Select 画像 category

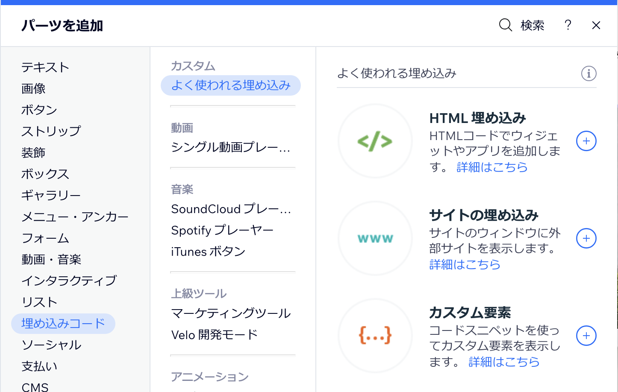click(x=33, y=89)
